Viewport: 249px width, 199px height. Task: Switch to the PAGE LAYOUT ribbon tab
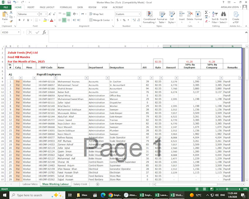47,7
